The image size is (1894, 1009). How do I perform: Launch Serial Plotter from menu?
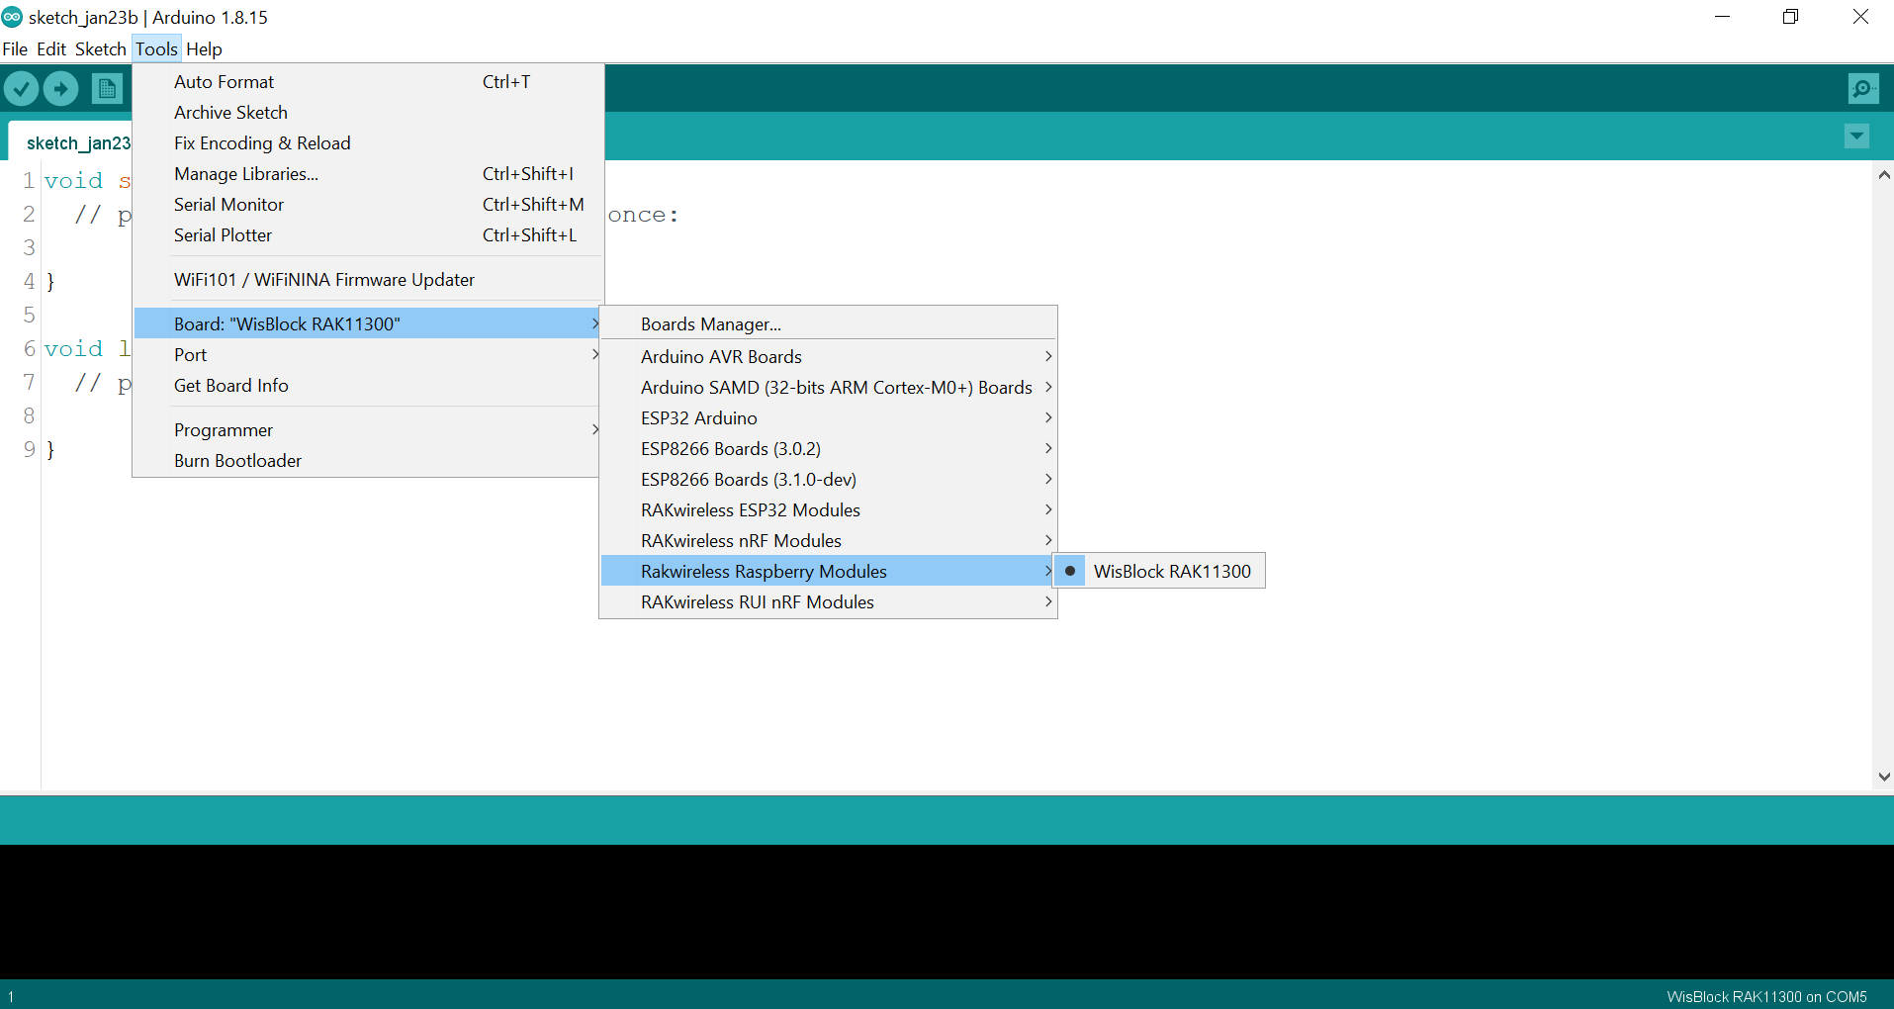click(368, 235)
